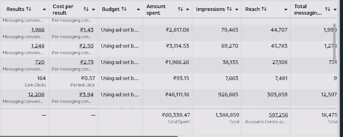The height and width of the screenshot is (137, 343).
Task: Select the ₹48,111.18 amount spent cell
Action: (x=177, y=94)
